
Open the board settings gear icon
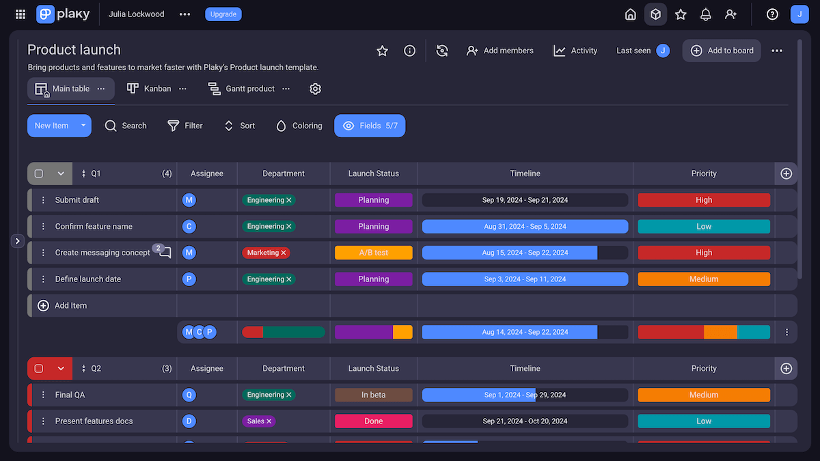tap(315, 89)
